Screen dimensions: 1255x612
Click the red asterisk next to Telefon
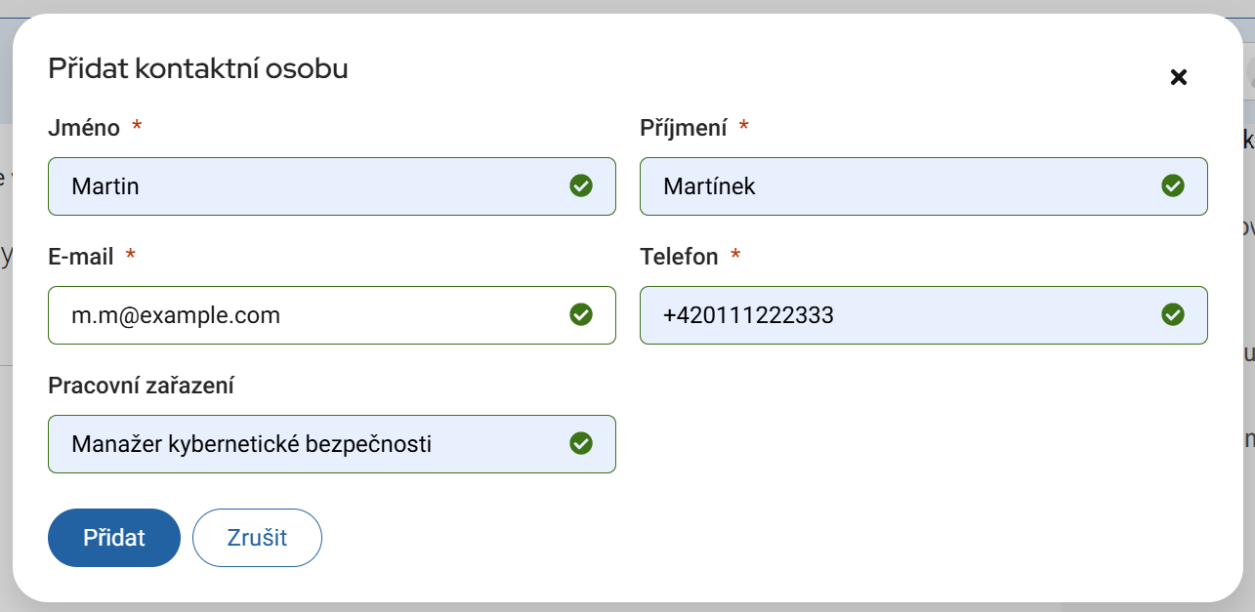[735, 257]
